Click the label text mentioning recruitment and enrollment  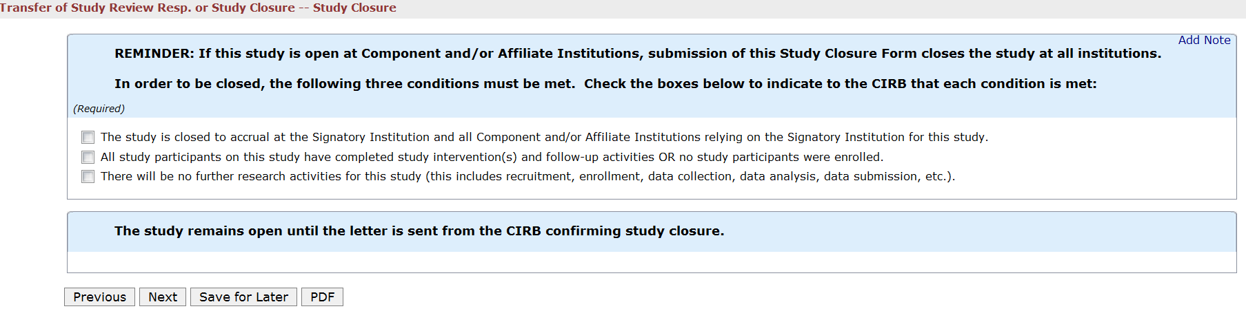coord(527,176)
